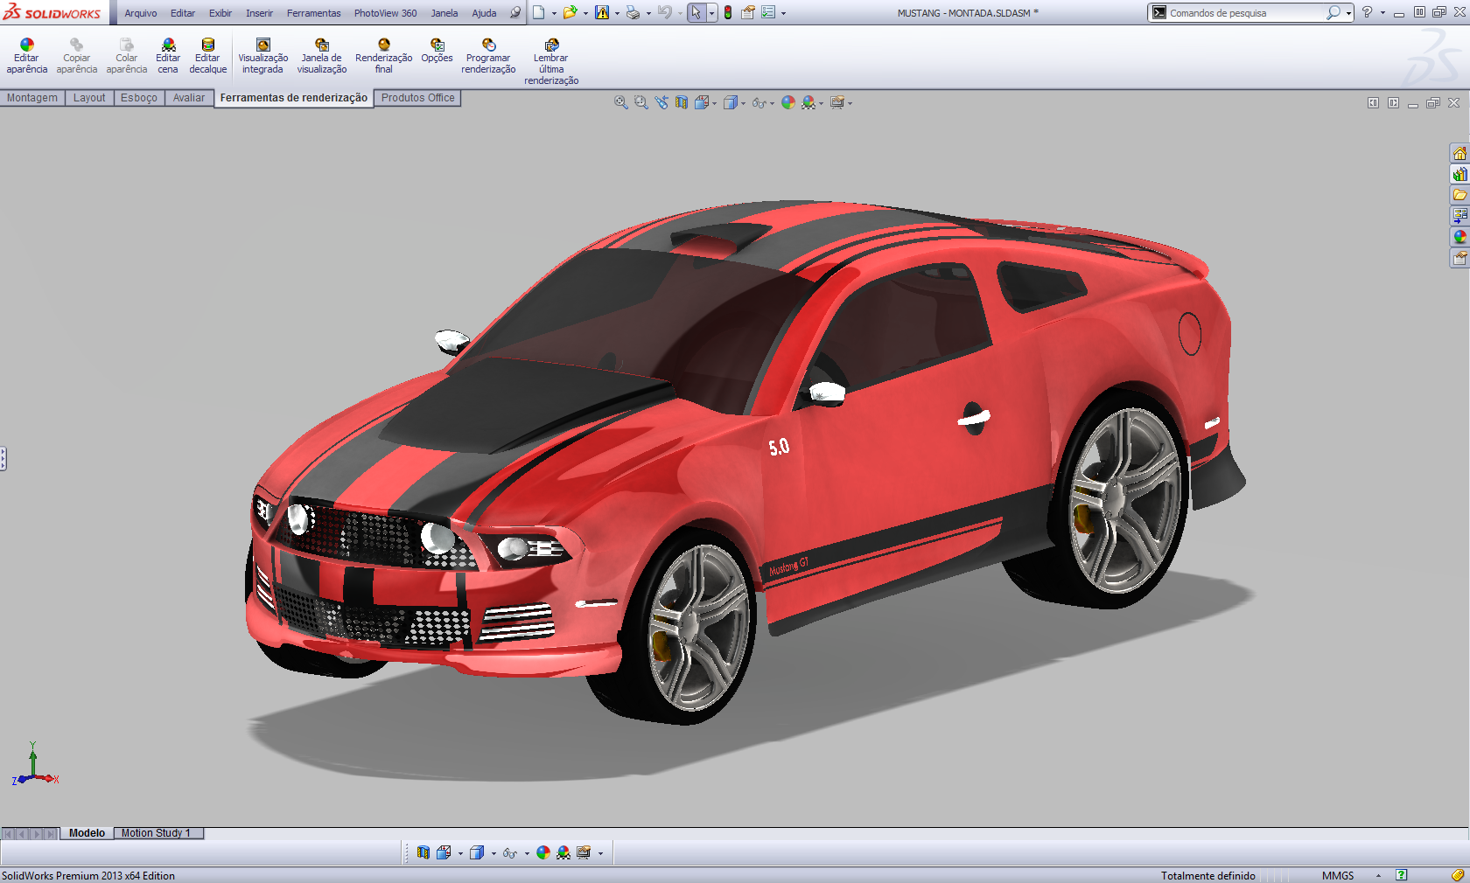The width and height of the screenshot is (1470, 883).
Task: Click the MMGS unit system in the status bar
Action: (1337, 875)
